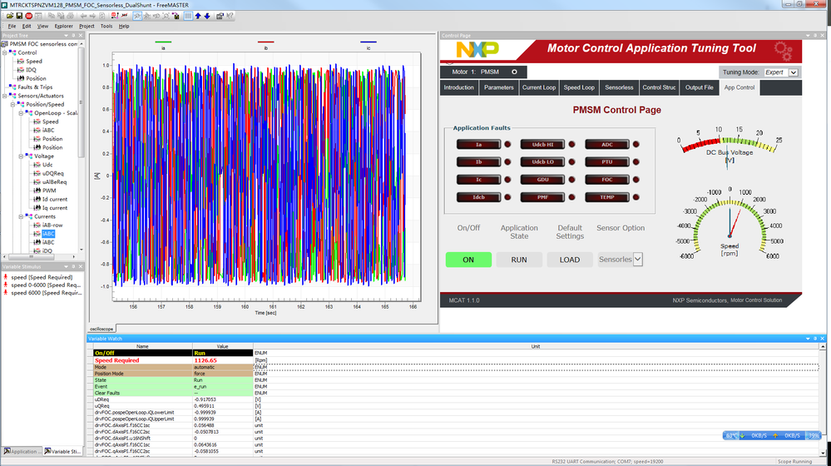Select Motor 1 PMSM radio indicator
The width and height of the screenshot is (831, 466).
pyautogui.click(x=514, y=72)
